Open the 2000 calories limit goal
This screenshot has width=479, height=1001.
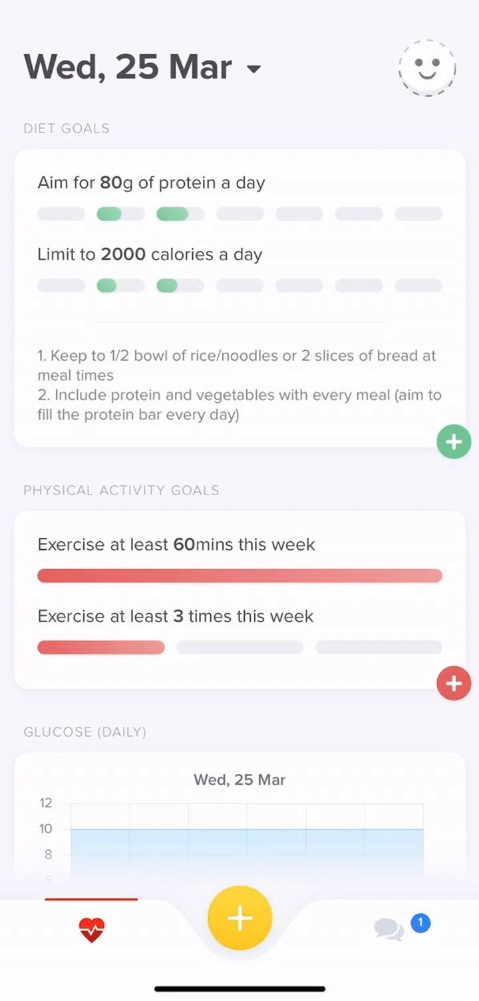(x=150, y=254)
